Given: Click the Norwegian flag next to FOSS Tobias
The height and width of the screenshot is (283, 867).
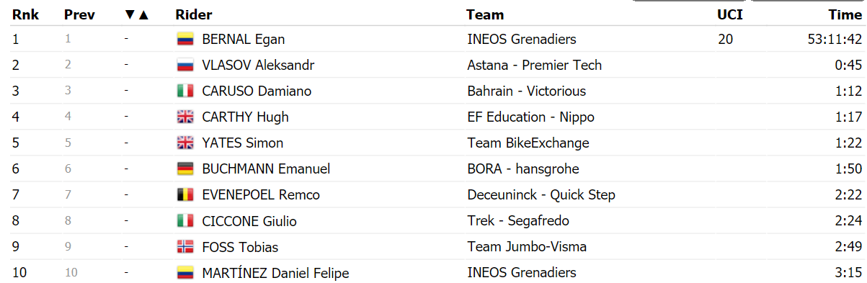Looking at the screenshot, I should point(186,247).
